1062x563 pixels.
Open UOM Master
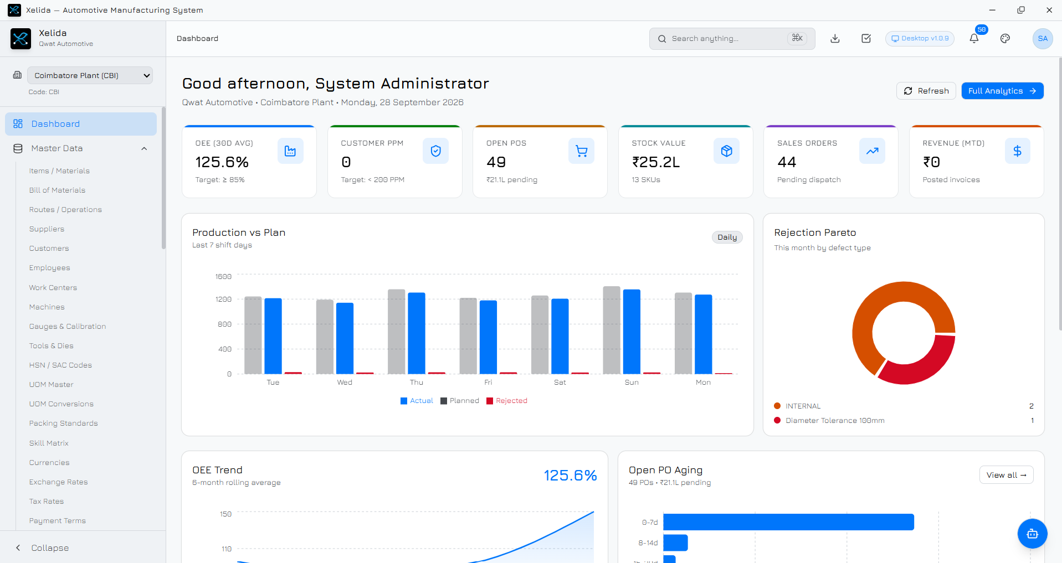(51, 385)
